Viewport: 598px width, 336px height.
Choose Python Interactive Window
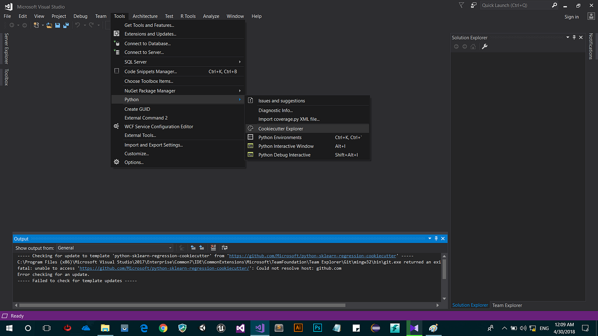click(x=307, y=146)
